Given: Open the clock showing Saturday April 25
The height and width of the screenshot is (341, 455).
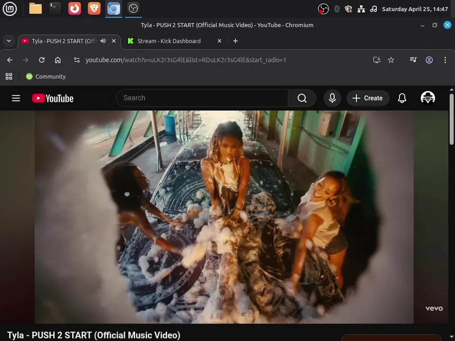Looking at the screenshot, I should pos(415,9).
